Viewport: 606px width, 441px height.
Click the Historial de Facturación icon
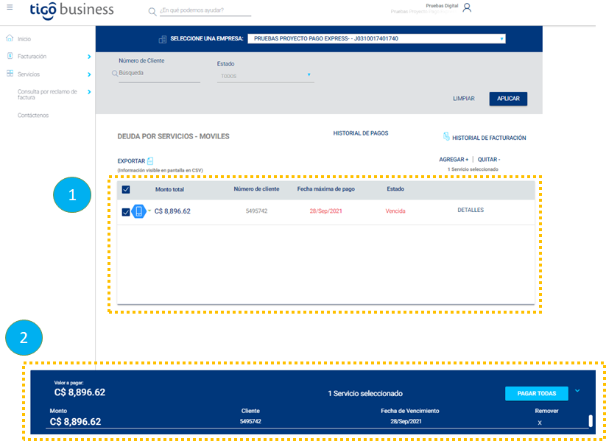point(446,136)
